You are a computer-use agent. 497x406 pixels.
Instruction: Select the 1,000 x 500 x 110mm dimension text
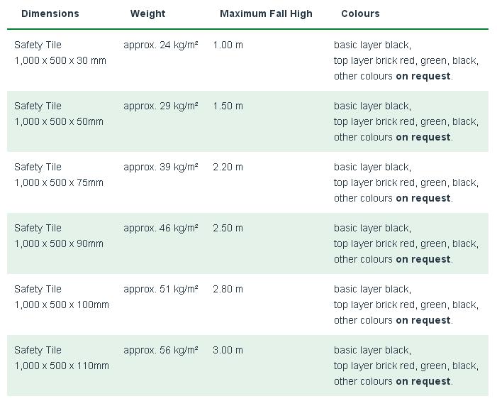[x=62, y=366]
